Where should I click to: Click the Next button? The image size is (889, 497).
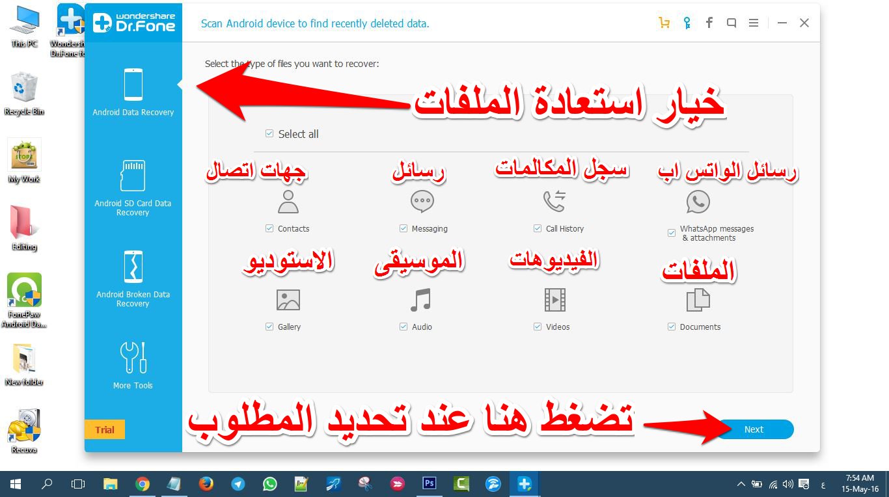pos(754,429)
